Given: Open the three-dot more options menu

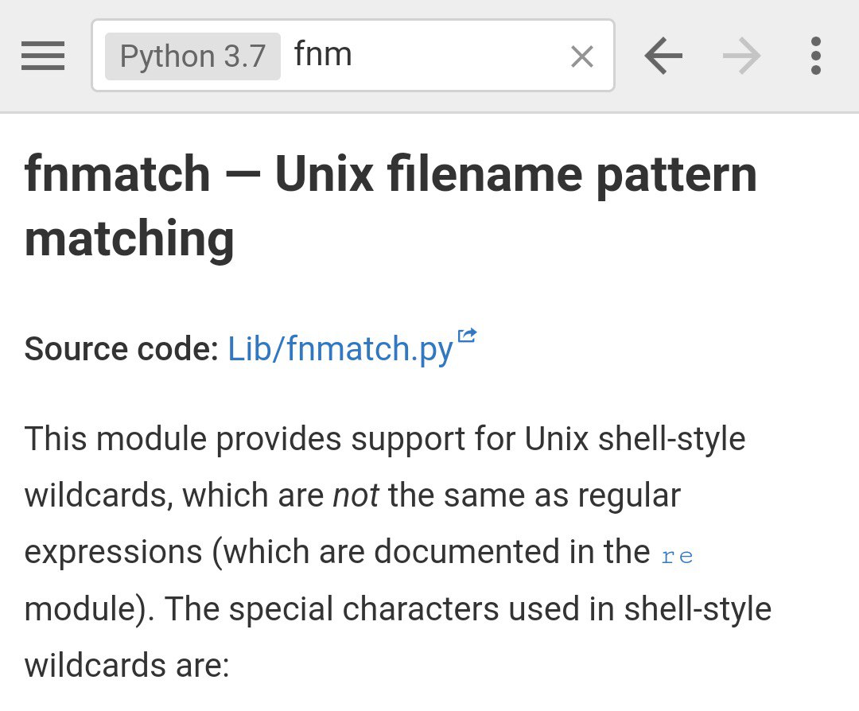Looking at the screenshot, I should click(x=815, y=56).
